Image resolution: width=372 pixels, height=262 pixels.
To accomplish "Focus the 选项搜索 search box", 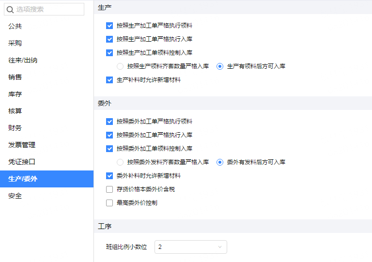I will tap(44, 9).
